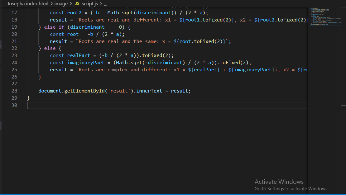Click line number 30 in the gutter

(14, 105)
